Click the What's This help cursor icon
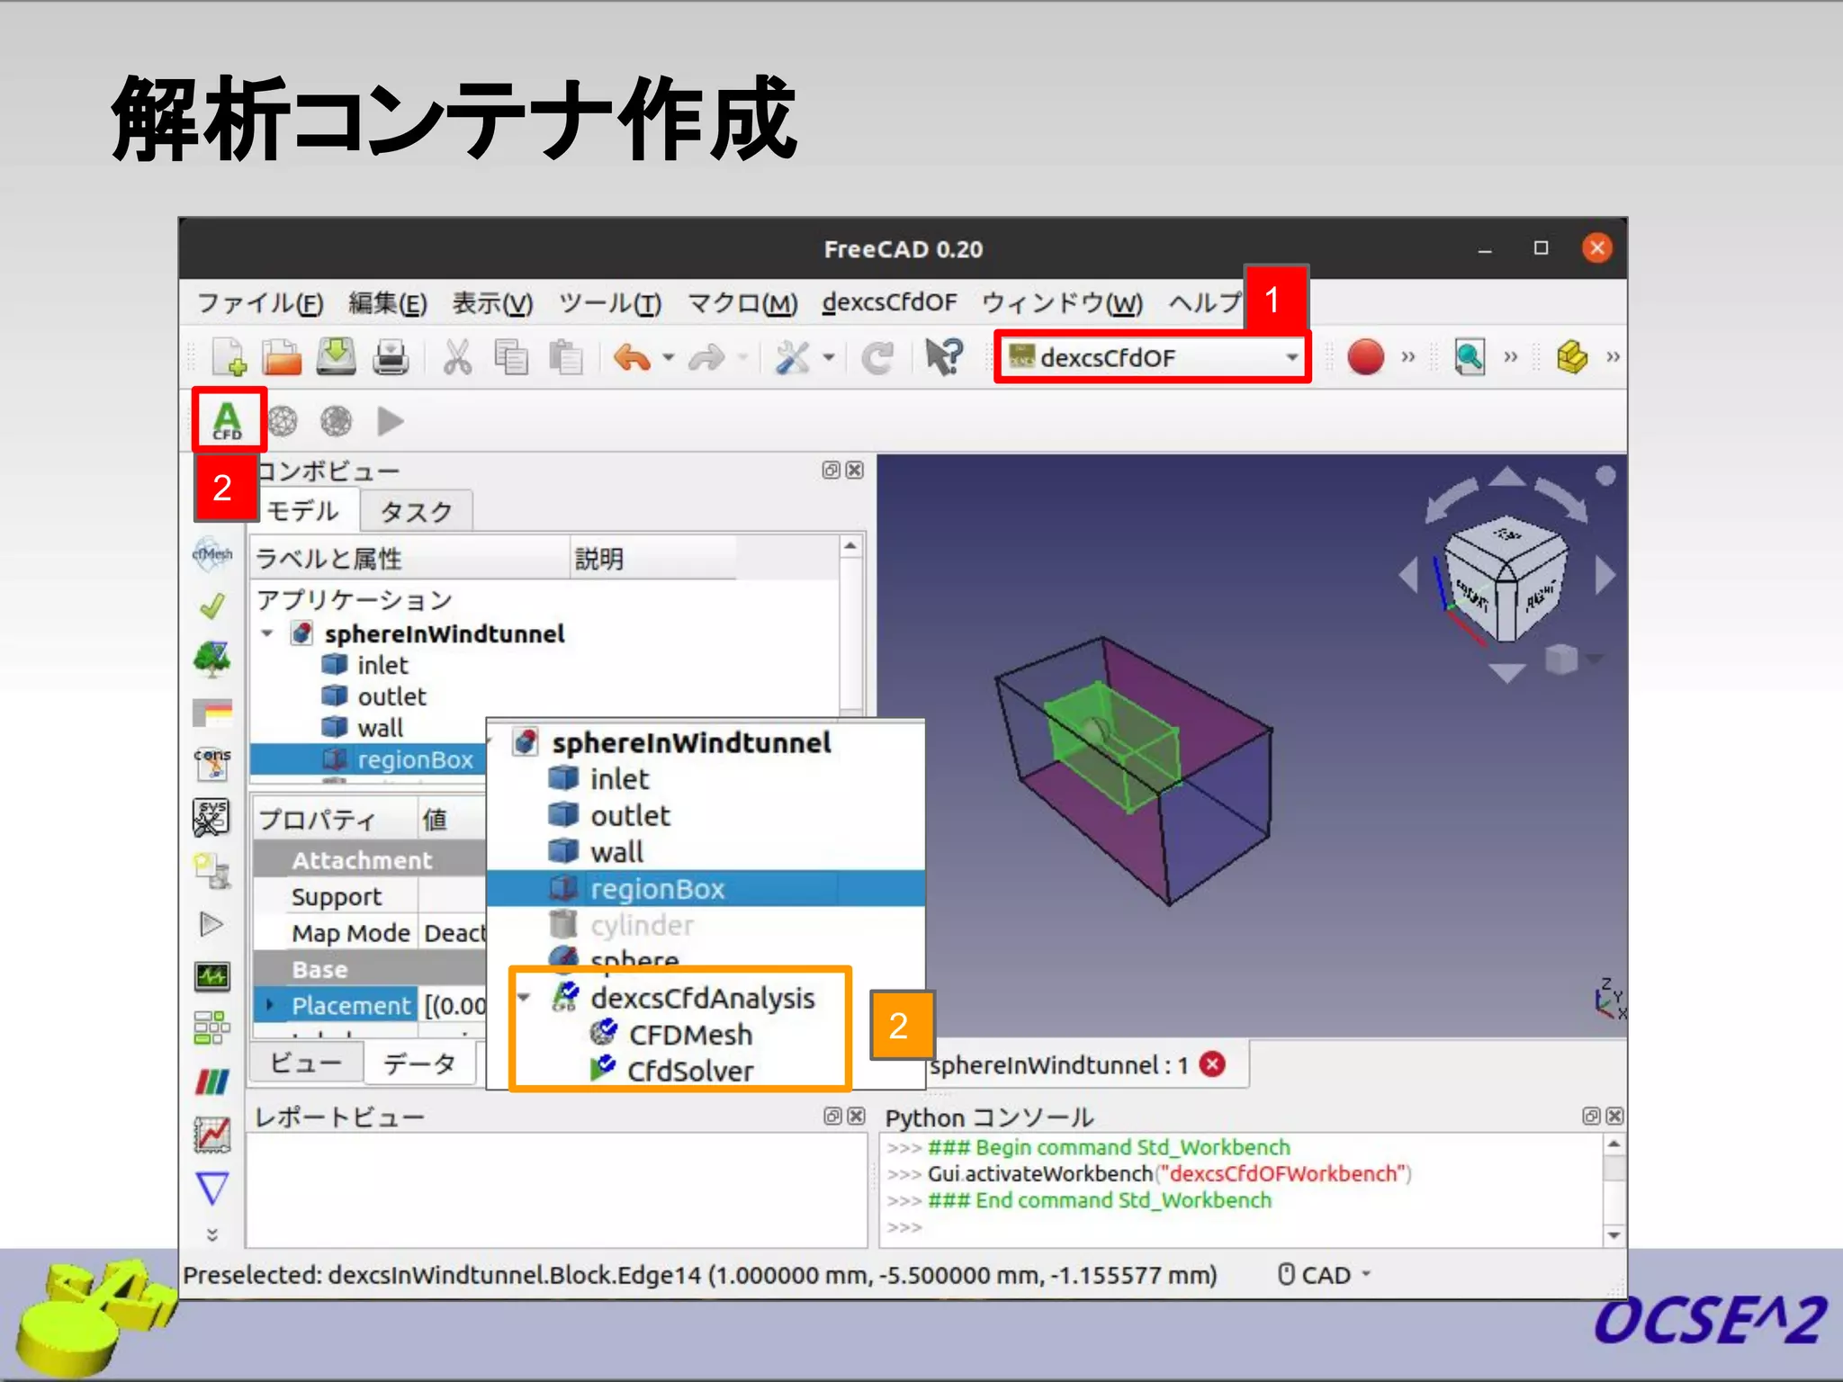The width and height of the screenshot is (1843, 1382). tap(944, 357)
